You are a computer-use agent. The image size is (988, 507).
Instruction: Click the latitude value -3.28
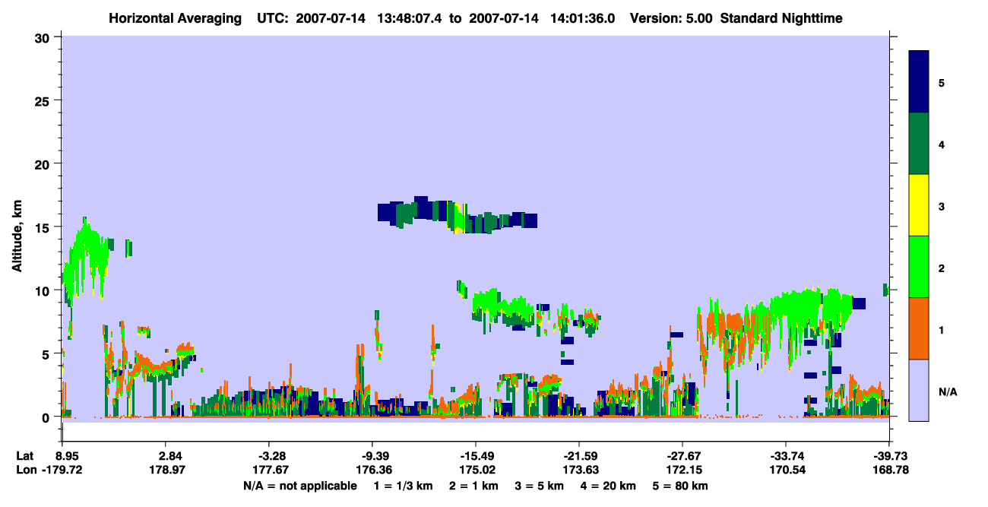click(x=271, y=456)
